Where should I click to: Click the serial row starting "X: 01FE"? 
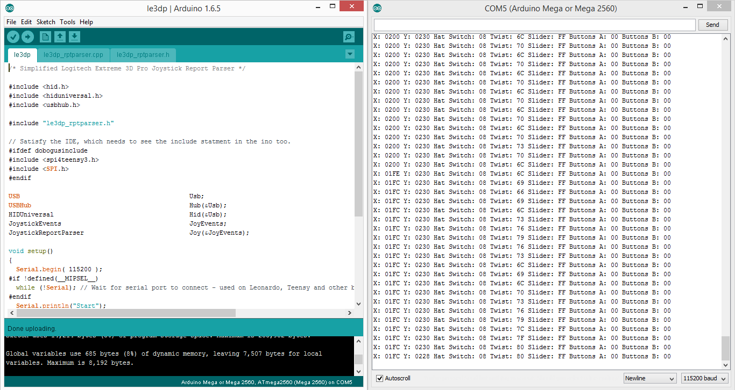(x=522, y=174)
